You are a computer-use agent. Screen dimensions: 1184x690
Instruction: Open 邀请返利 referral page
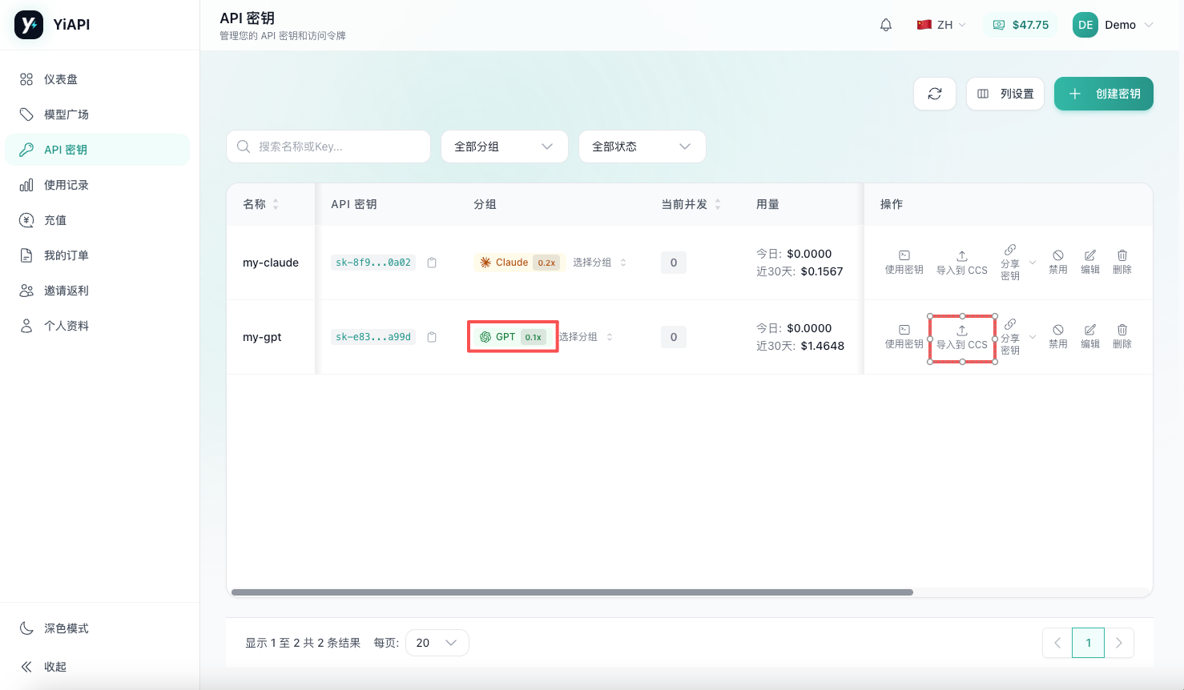pos(98,291)
